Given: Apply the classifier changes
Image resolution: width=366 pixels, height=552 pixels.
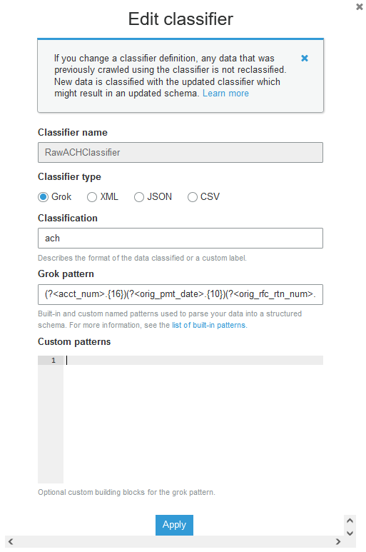Looking at the screenshot, I should click(x=174, y=525).
